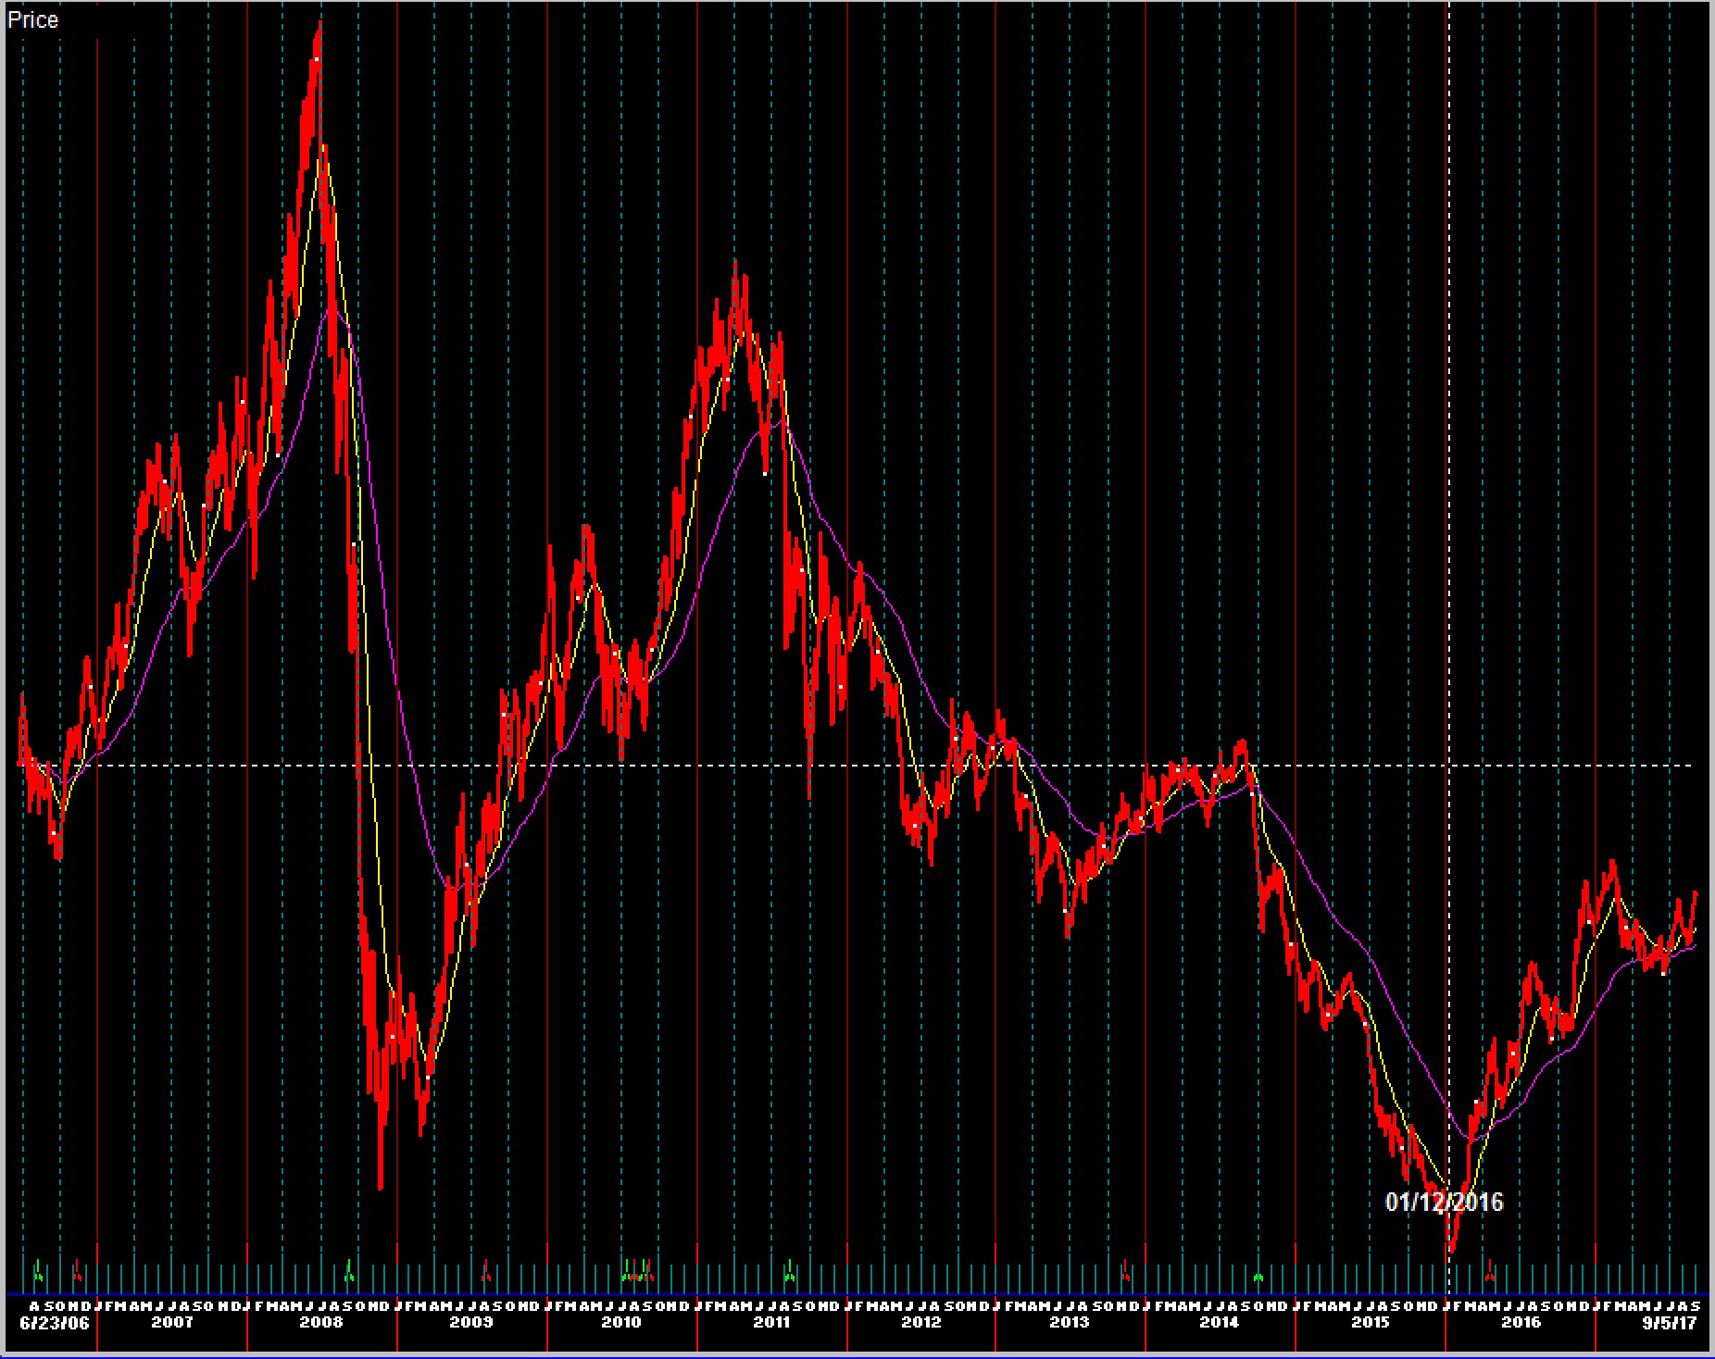Click the 2008 year label on time axis
This screenshot has width=1715, height=1359.
click(x=321, y=1322)
